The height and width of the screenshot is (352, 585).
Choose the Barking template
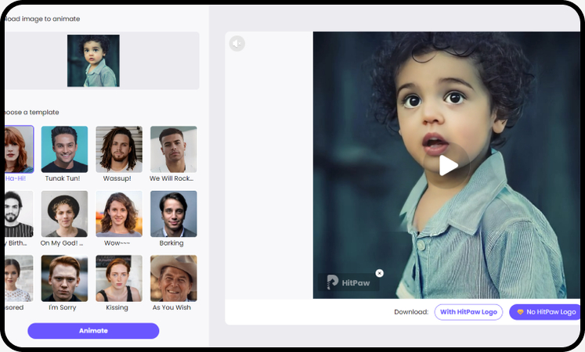[x=173, y=214]
